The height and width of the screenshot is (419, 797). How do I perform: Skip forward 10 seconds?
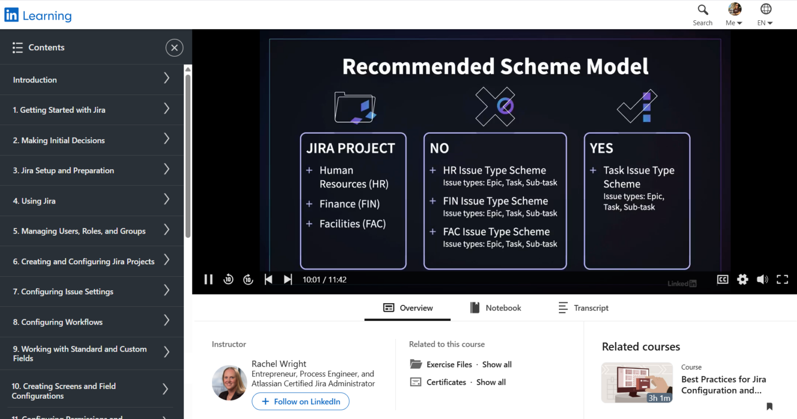248,279
